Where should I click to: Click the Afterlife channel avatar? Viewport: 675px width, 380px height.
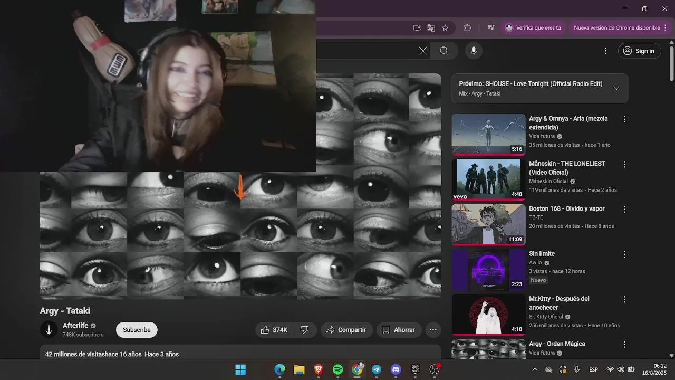(49, 329)
